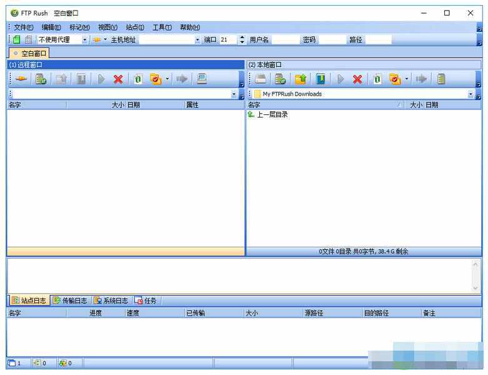This screenshot has width=488, height=375.
Task: Open remote toolbar overflow options chevron
Action: pos(242,80)
